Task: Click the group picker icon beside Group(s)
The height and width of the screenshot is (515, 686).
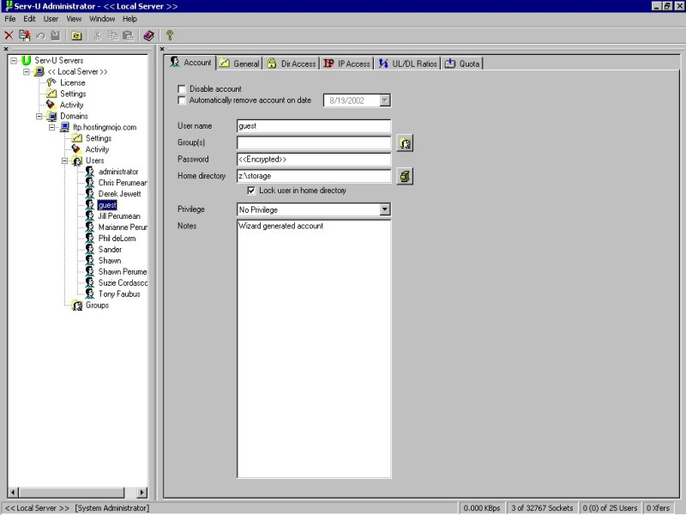Action: pos(406,143)
